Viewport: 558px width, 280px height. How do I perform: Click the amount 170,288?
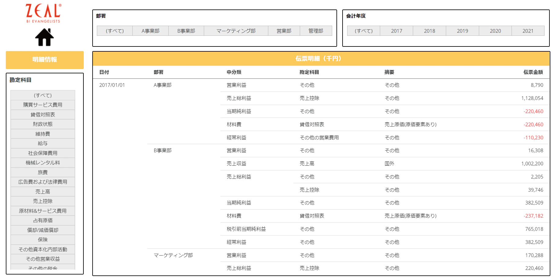click(x=534, y=255)
